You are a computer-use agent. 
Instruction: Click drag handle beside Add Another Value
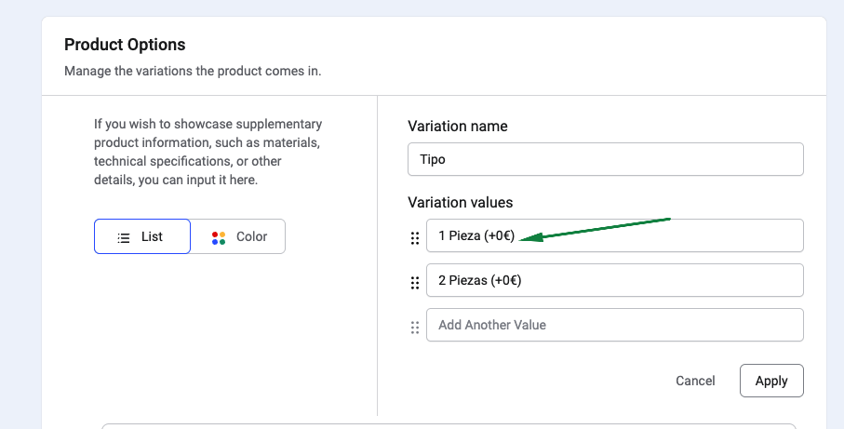click(x=415, y=327)
